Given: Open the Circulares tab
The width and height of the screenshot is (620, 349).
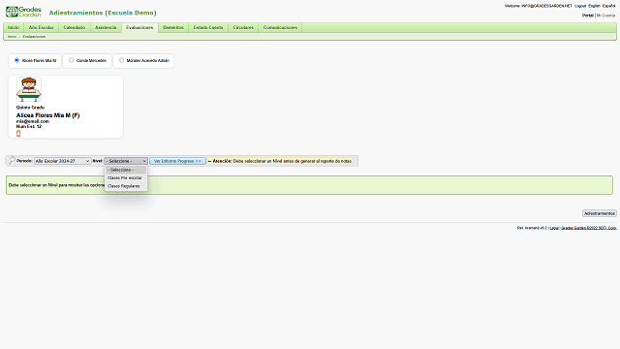Looking at the screenshot, I should point(243,27).
